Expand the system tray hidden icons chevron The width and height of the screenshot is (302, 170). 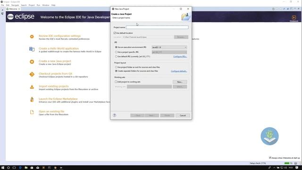point(274,168)
